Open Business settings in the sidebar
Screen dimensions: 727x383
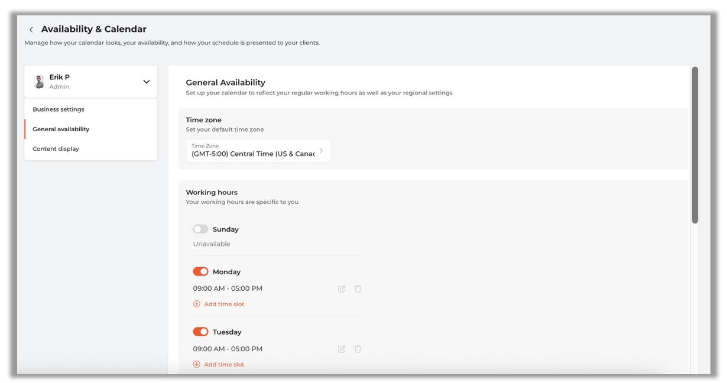(59, 109)
